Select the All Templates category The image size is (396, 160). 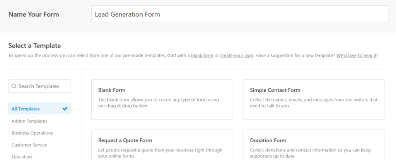pos(40,109)
